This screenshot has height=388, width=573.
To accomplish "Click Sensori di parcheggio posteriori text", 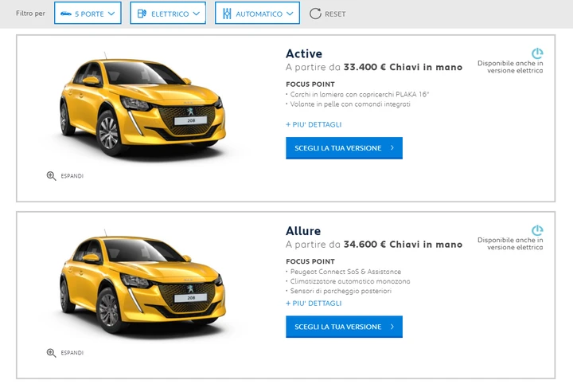I will 341,291.
